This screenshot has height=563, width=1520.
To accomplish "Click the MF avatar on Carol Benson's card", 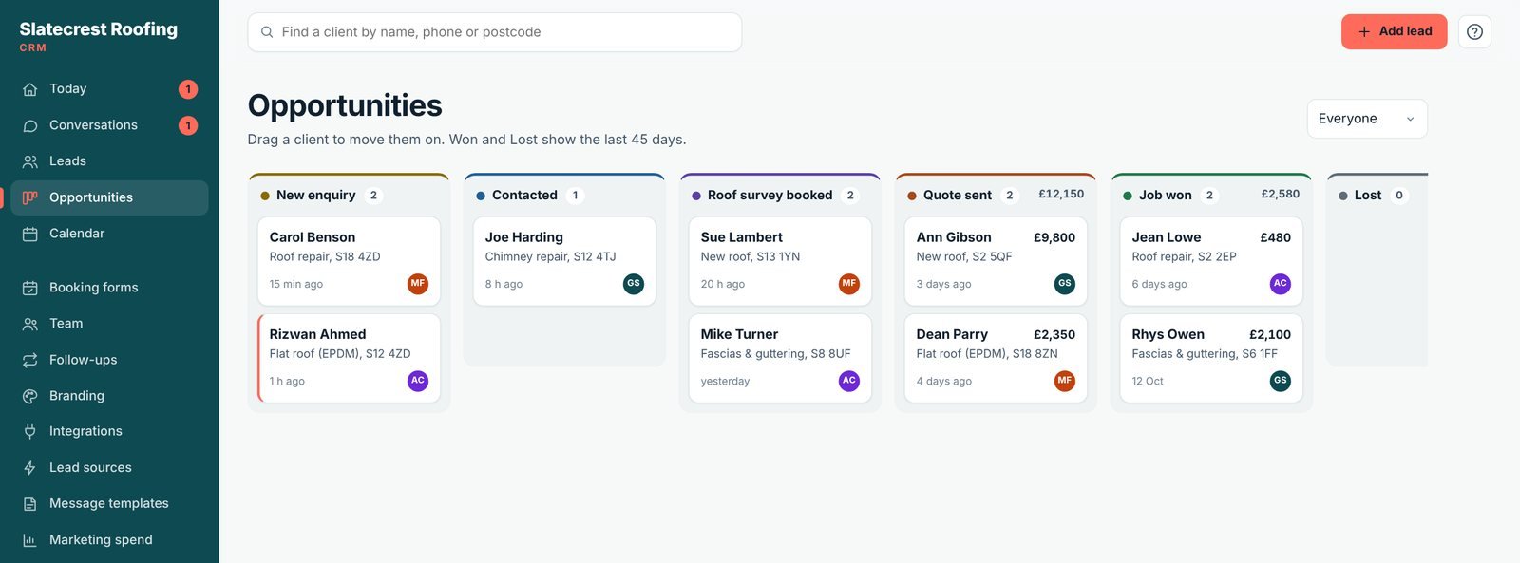I will tap(418, 284).
